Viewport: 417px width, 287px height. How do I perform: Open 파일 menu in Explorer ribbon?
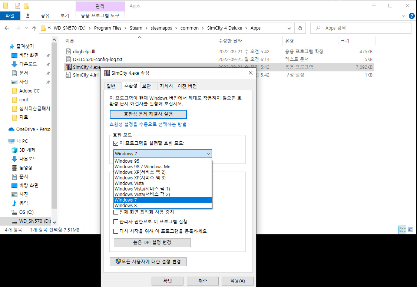(10, 16)
